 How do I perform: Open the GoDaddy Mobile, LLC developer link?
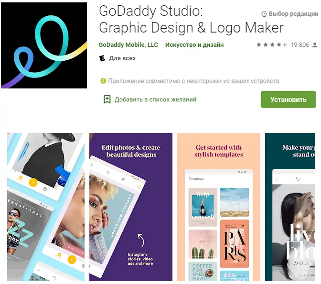[x=128, y=44]
